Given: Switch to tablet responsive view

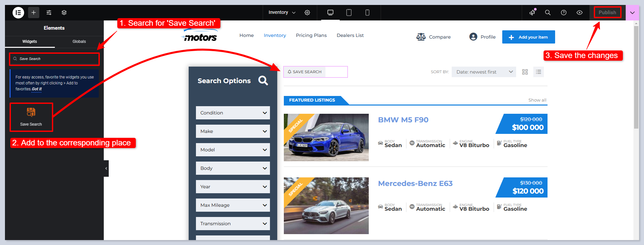Looking at the screenshot, I should (x=349, y=13).
